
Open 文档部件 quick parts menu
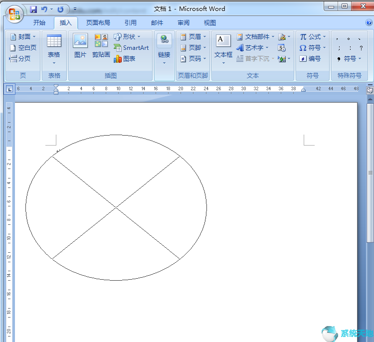[255, 36]
